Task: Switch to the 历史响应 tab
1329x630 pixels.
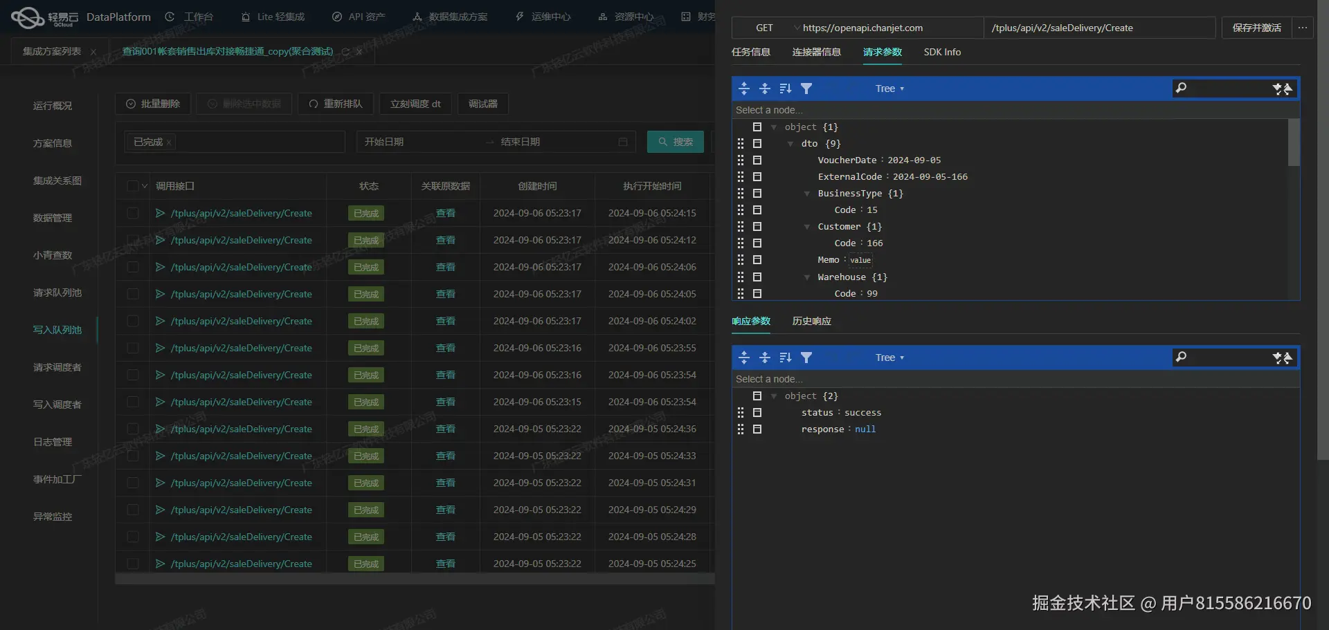Action: (812, 321)
